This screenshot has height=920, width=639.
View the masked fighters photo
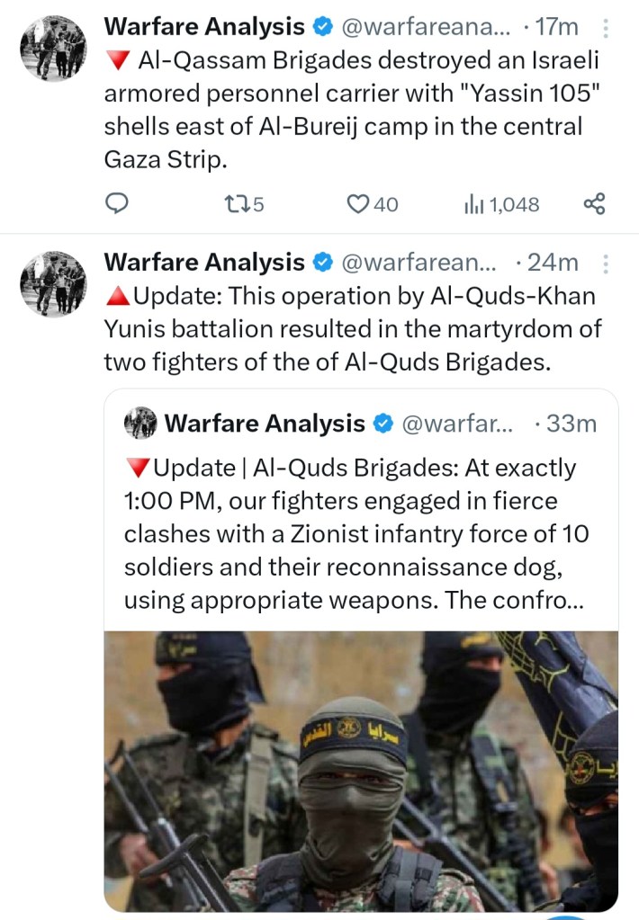pos(360,769)
